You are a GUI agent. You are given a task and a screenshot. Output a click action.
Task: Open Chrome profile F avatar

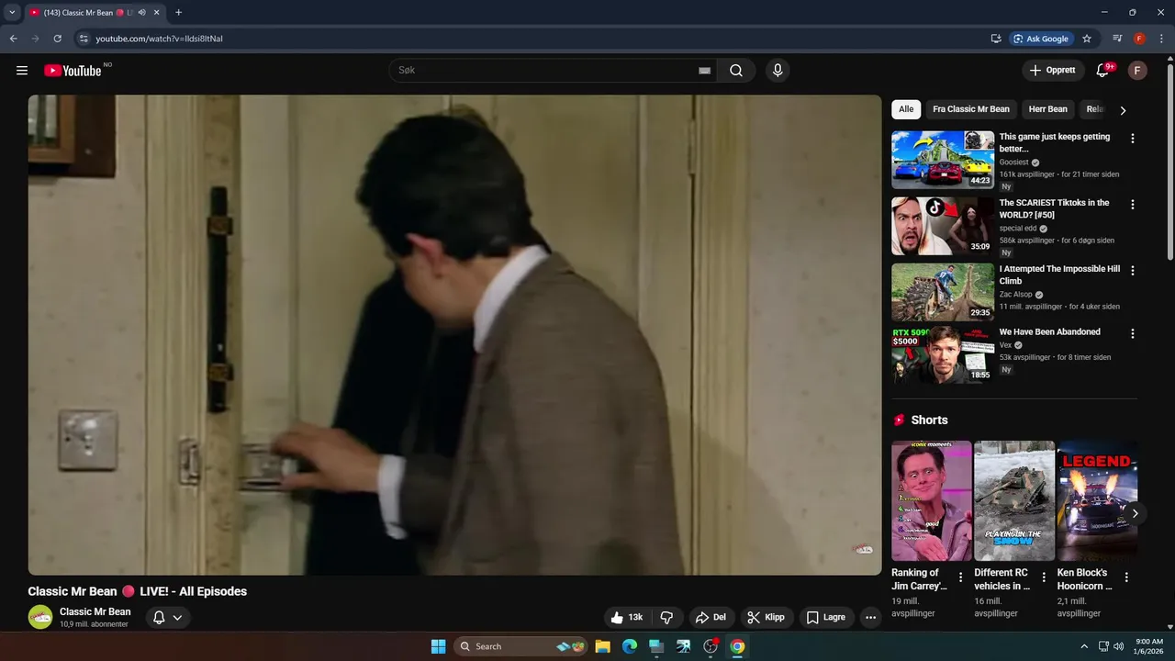click(1139, 39)
